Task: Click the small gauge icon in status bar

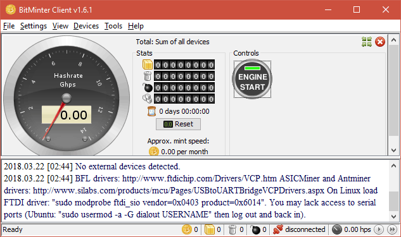Action: (x=337, y=229)
